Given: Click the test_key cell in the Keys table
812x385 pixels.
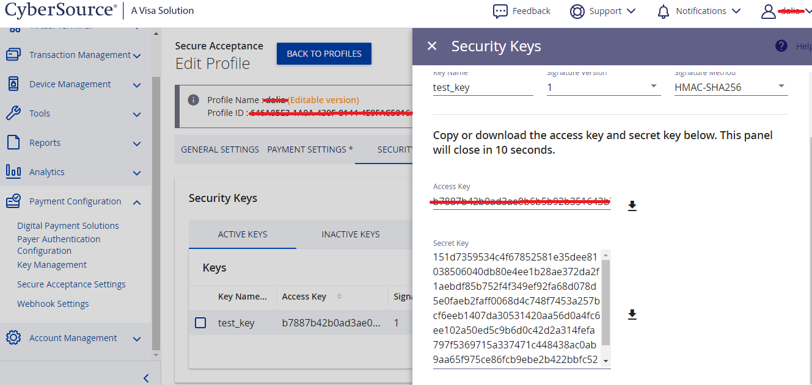Looking at the screenshot, I should 236,323.
